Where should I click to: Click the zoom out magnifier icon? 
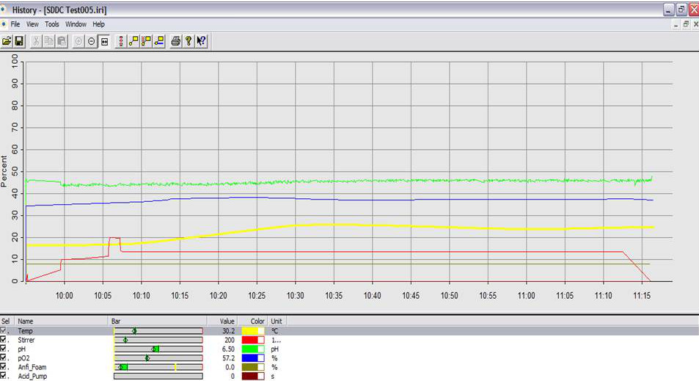92,41
